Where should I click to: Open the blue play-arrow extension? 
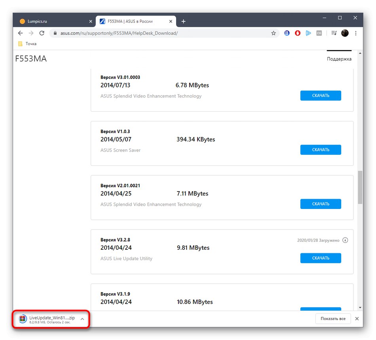308,33
